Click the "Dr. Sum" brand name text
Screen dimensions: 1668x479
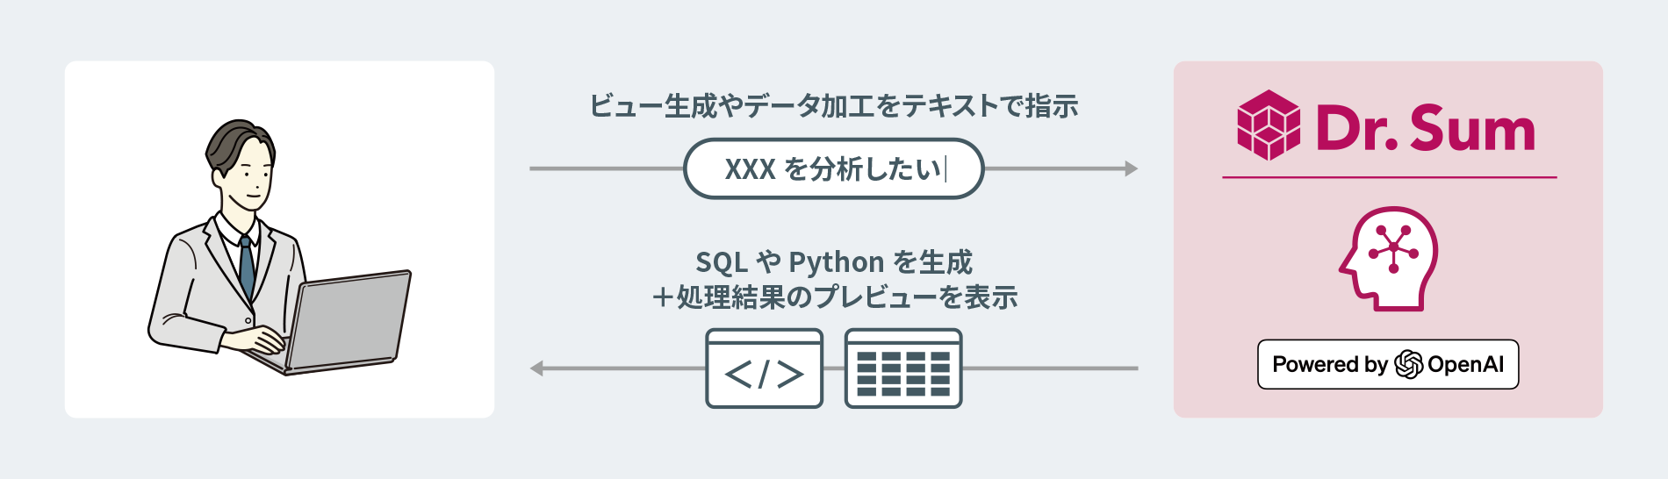1425,129
